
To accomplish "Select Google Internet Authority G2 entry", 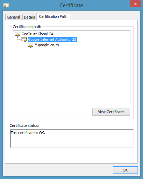I will [52, 39].
